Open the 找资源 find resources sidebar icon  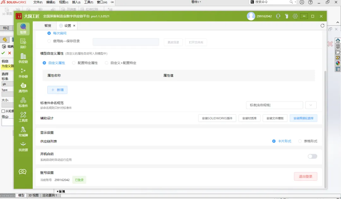point(23,146)
